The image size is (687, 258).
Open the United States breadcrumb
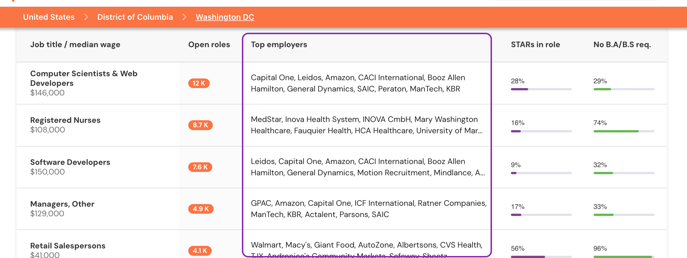pos(49,17)
